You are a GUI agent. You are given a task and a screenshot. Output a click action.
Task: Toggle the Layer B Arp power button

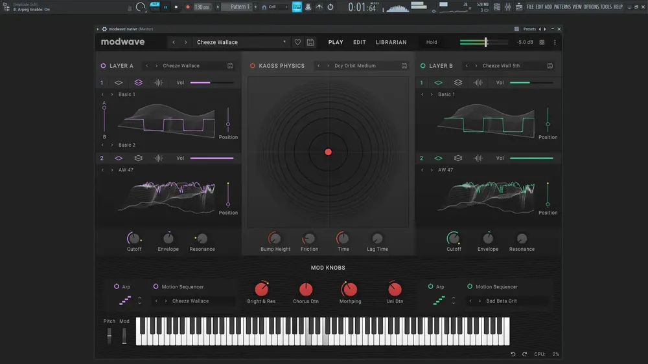(431, 286)
